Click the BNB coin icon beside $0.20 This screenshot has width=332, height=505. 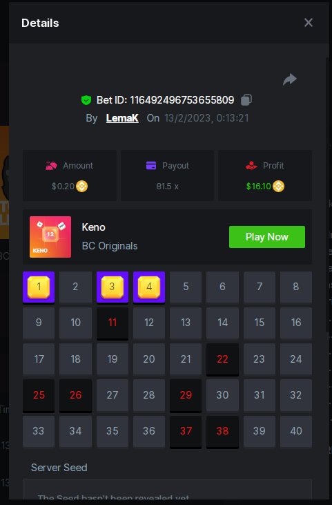point(81,186)
